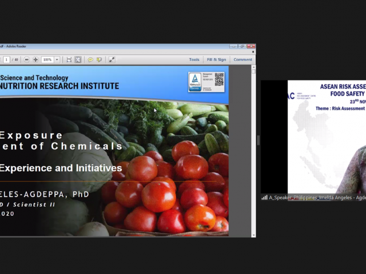
Task: Click the zoom in plus icon
Action: pyautogui.click(x=35, y=59)
